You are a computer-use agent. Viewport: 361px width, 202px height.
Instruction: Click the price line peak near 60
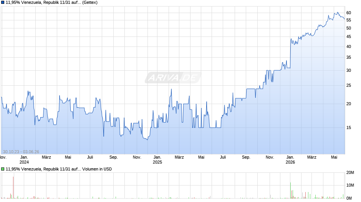point(338,12)
